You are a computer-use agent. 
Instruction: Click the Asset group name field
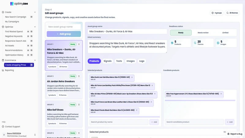(127, 32)
